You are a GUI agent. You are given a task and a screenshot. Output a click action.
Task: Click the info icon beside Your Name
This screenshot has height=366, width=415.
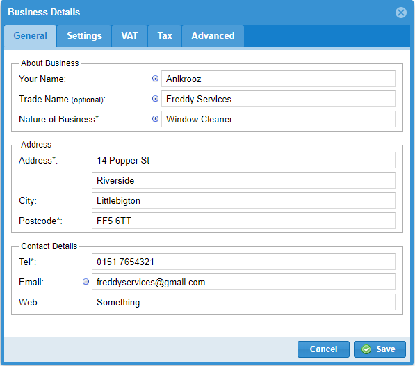coord(155,79)
